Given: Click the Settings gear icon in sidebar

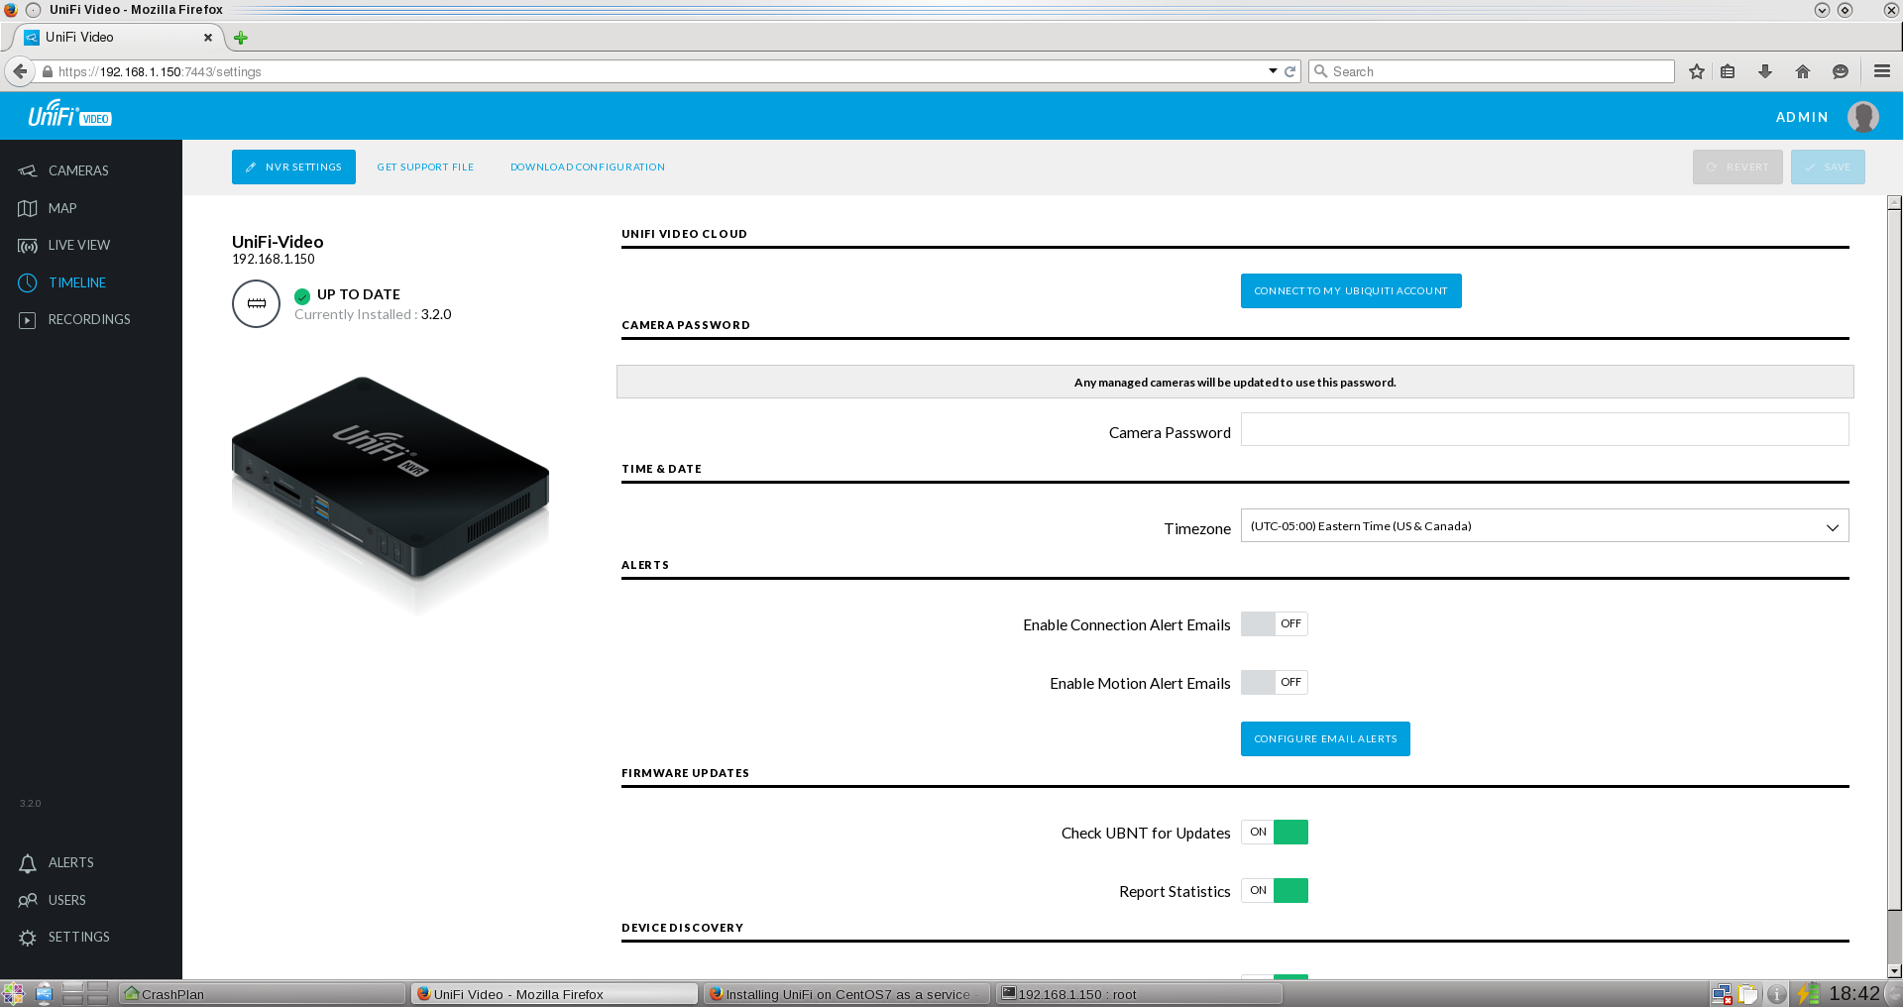Looking at the screenshot, I should point(28,938).
